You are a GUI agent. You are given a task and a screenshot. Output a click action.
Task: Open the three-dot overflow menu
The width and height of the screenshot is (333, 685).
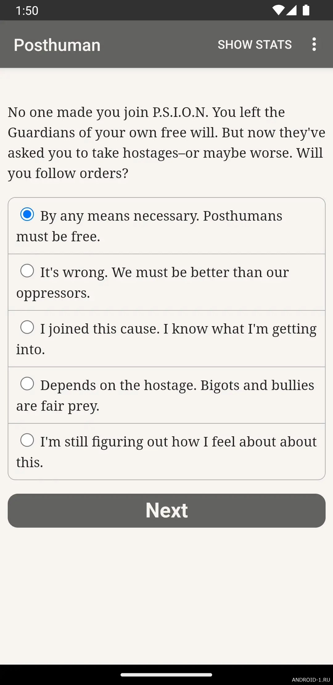point(314,44)
